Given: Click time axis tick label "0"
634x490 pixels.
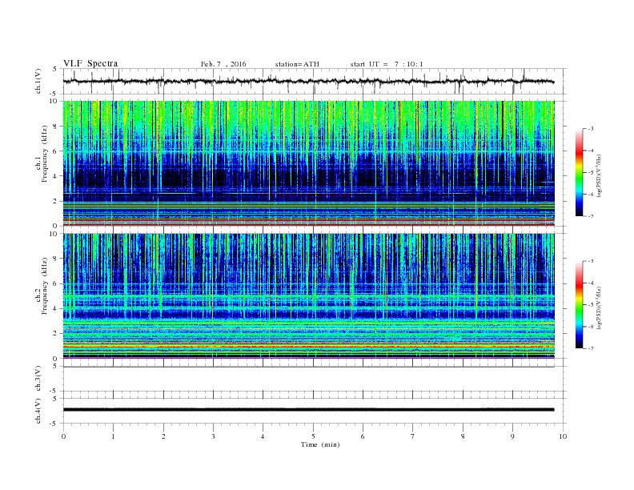Looking at the screenshot, I should pyautogui.click(x=63, y=436).
